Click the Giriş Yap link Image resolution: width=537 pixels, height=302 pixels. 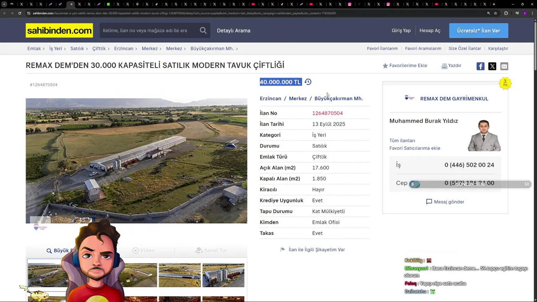401,31
